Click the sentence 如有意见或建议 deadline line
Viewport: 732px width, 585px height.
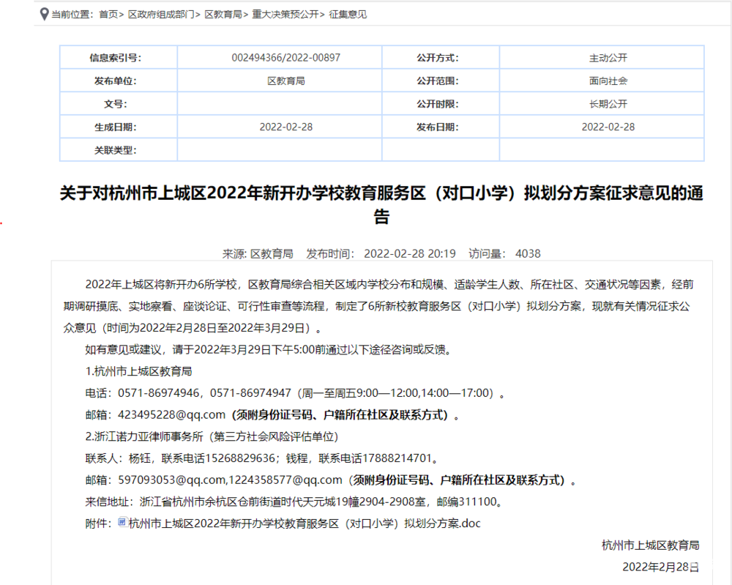(x=269, y=349)
